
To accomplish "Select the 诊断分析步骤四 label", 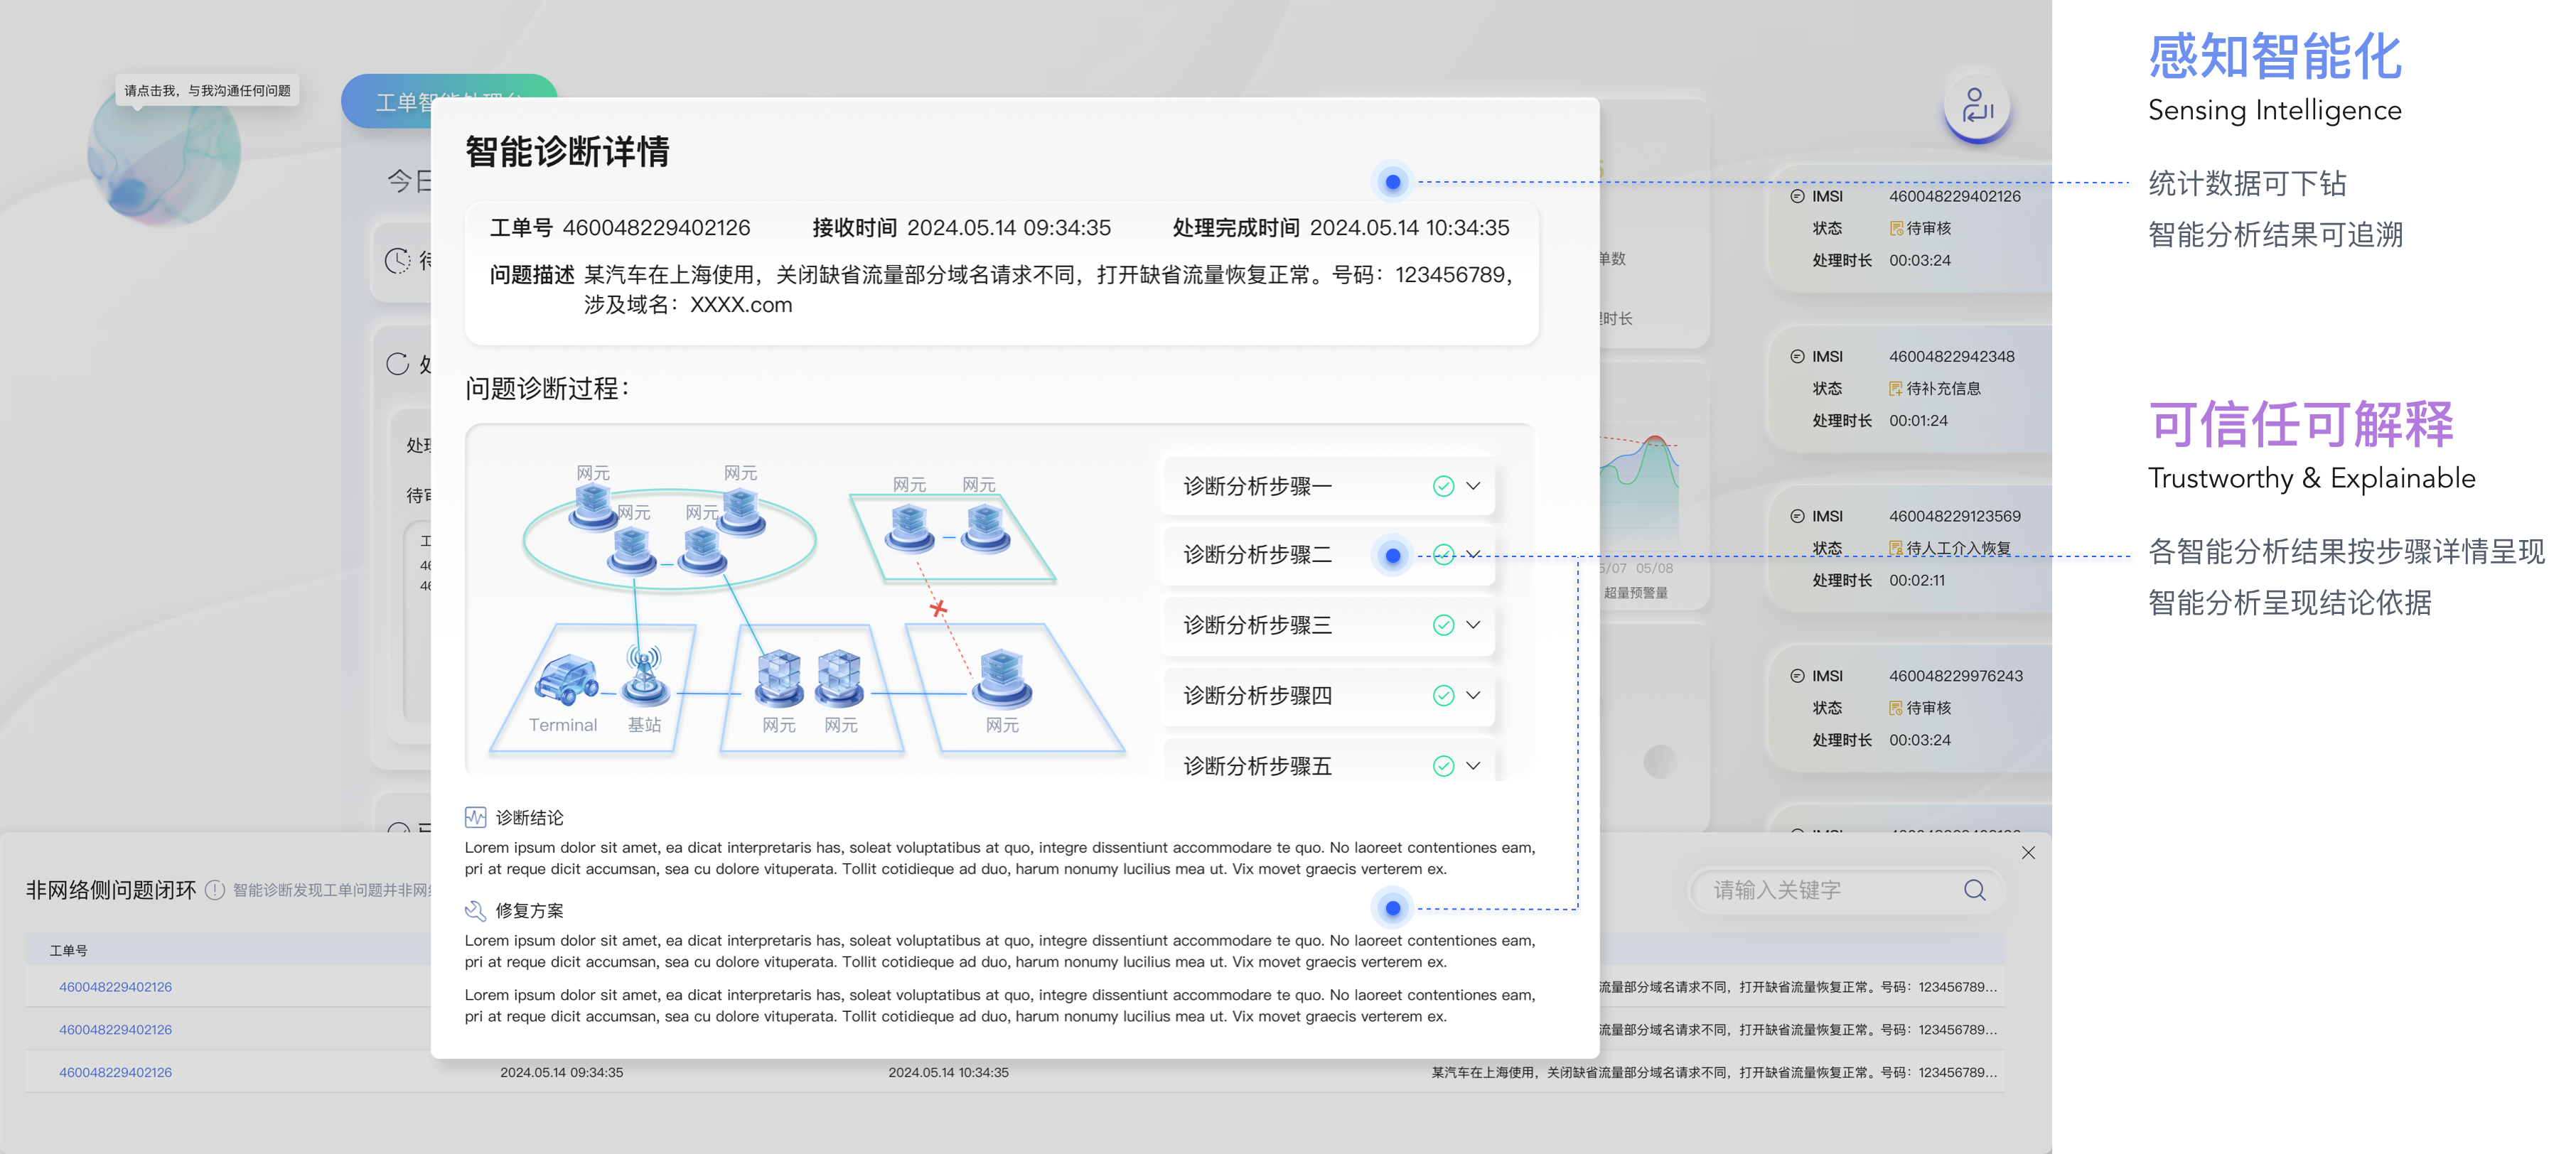I will (1257, 695).
